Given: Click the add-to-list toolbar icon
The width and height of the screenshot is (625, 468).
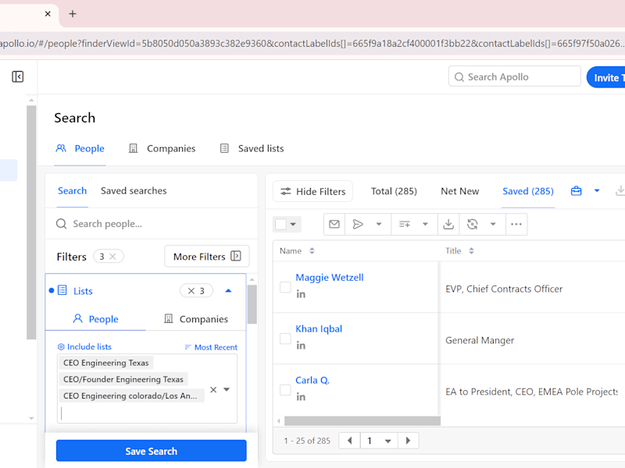Looking at the screenshot, I should [405, 224].
